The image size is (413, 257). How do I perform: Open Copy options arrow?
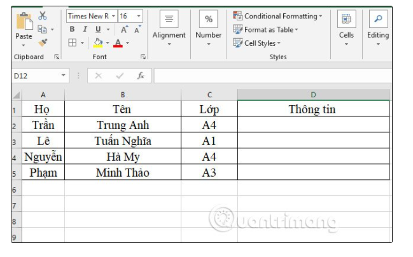point(52,29)
